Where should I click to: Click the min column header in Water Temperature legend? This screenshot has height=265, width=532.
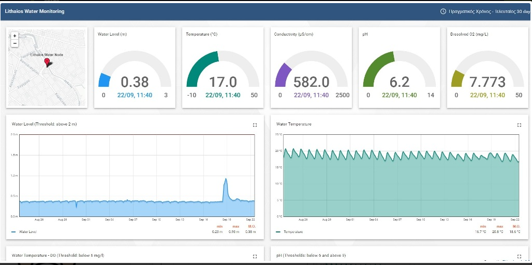(x=483, y=226)
